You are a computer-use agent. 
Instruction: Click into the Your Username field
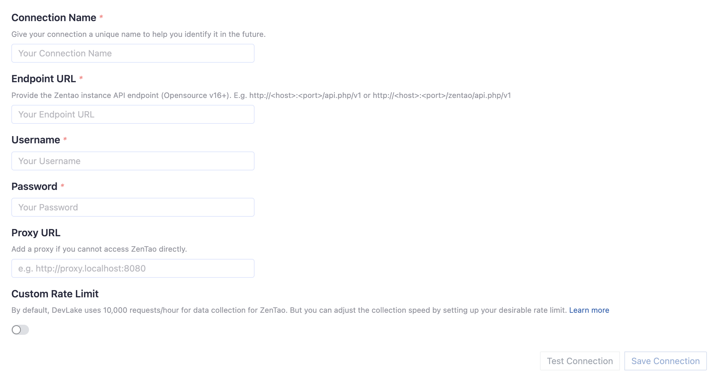[x=133, y=161]
